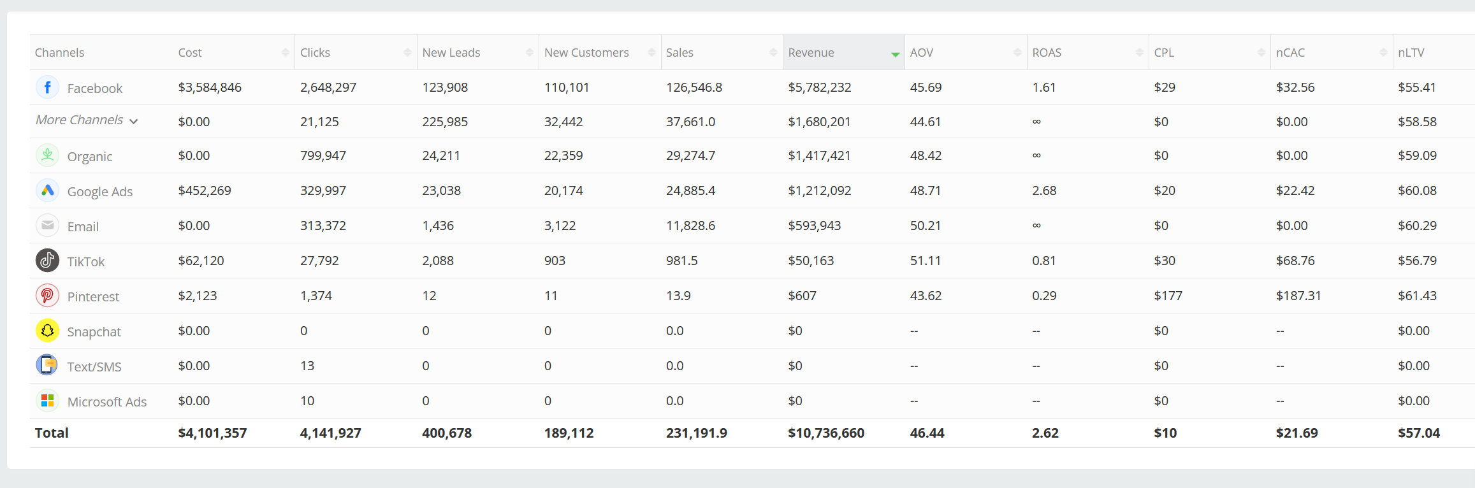This screenshot has width=1475, height=488.
Task: Sort by CPL using its sort arrows
Action: coord(1261,52)
